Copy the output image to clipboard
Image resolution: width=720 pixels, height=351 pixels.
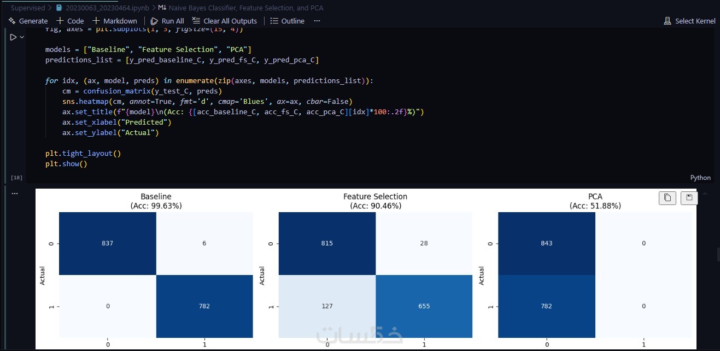pos(668,198)
